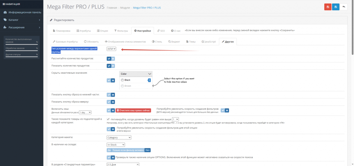Switch to the Планировка tab
The image size is (354, 166).
(61, 31)
